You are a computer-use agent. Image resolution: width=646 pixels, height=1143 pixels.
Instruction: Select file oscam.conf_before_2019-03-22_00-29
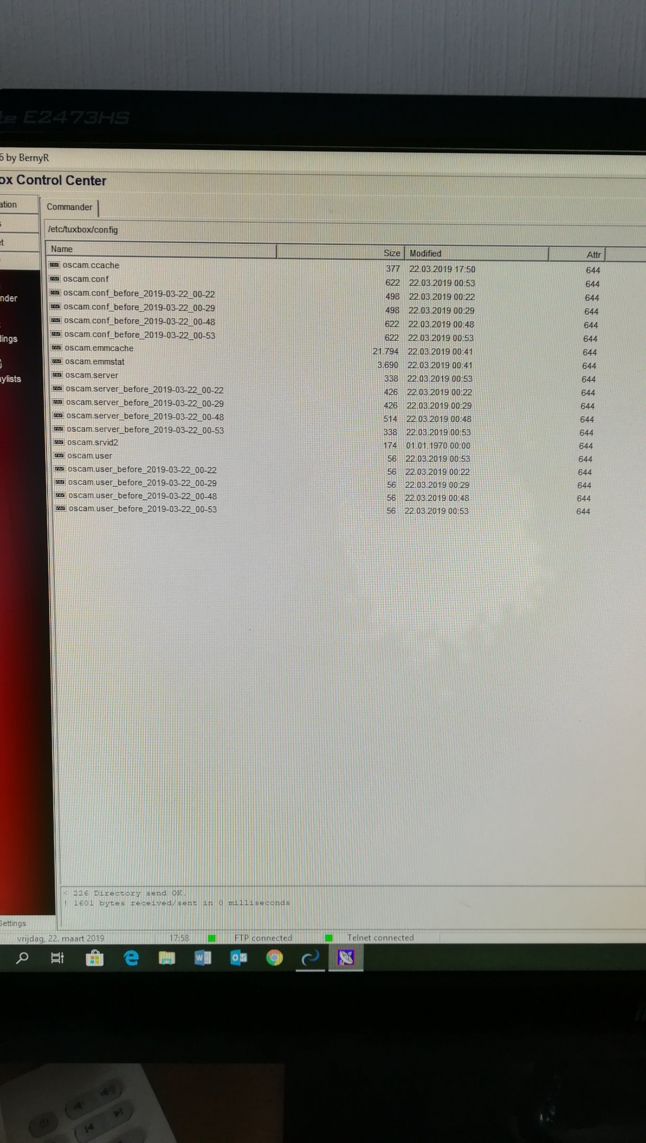coord(139,307)
